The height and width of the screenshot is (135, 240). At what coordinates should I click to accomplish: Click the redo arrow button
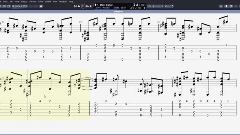36,6
